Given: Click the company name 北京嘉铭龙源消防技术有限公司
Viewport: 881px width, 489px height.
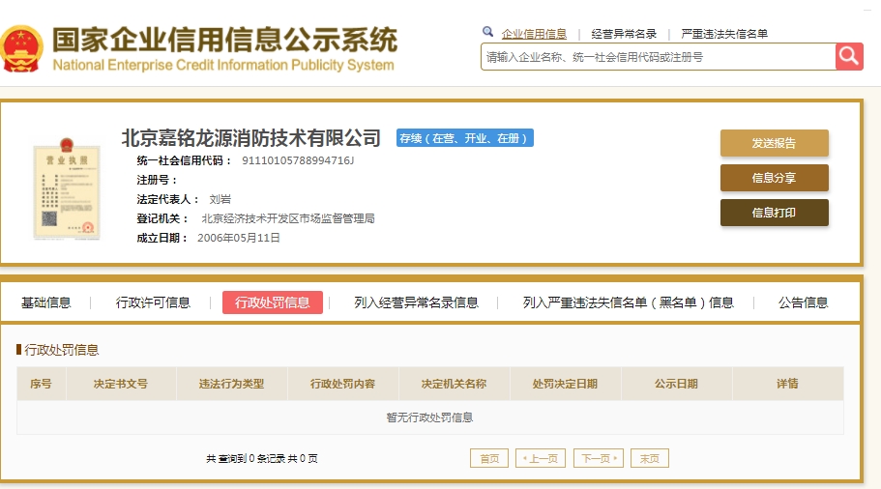Looking at the screenshot, I should (251, 137).
